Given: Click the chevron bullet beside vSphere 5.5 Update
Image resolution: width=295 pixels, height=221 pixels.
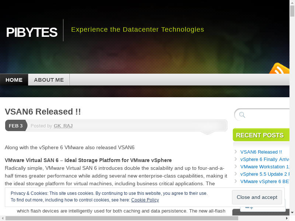Looking at the screenshot, I should click(x=236, y=173).
